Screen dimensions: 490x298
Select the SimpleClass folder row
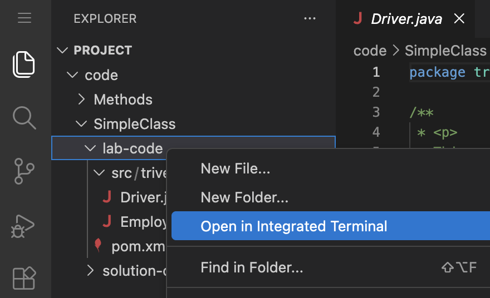pos(193,124)
